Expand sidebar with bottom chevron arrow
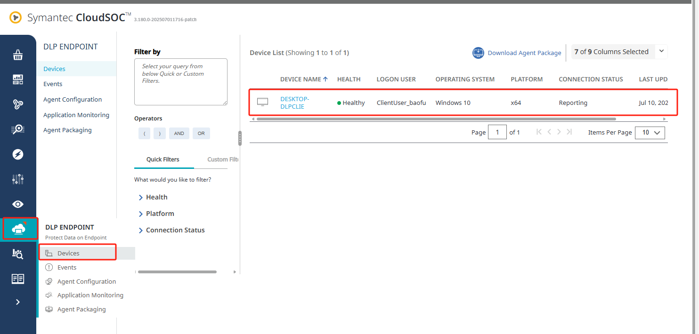699x334 pixels. pyautogui.click(x=18, y=302)
